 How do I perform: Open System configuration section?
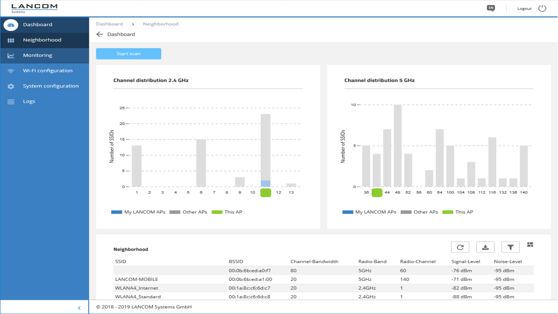[x=51, y=86]
